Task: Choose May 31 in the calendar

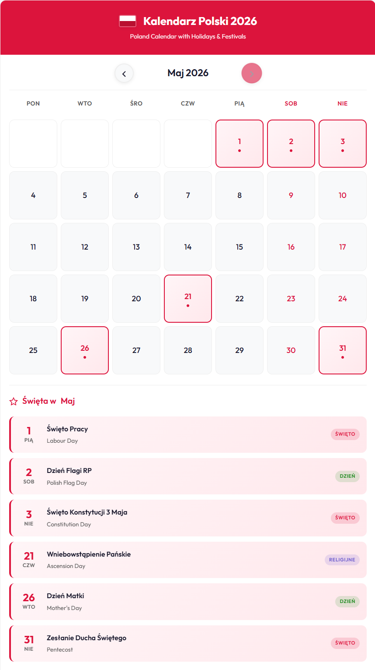Action: click(343, 350)
